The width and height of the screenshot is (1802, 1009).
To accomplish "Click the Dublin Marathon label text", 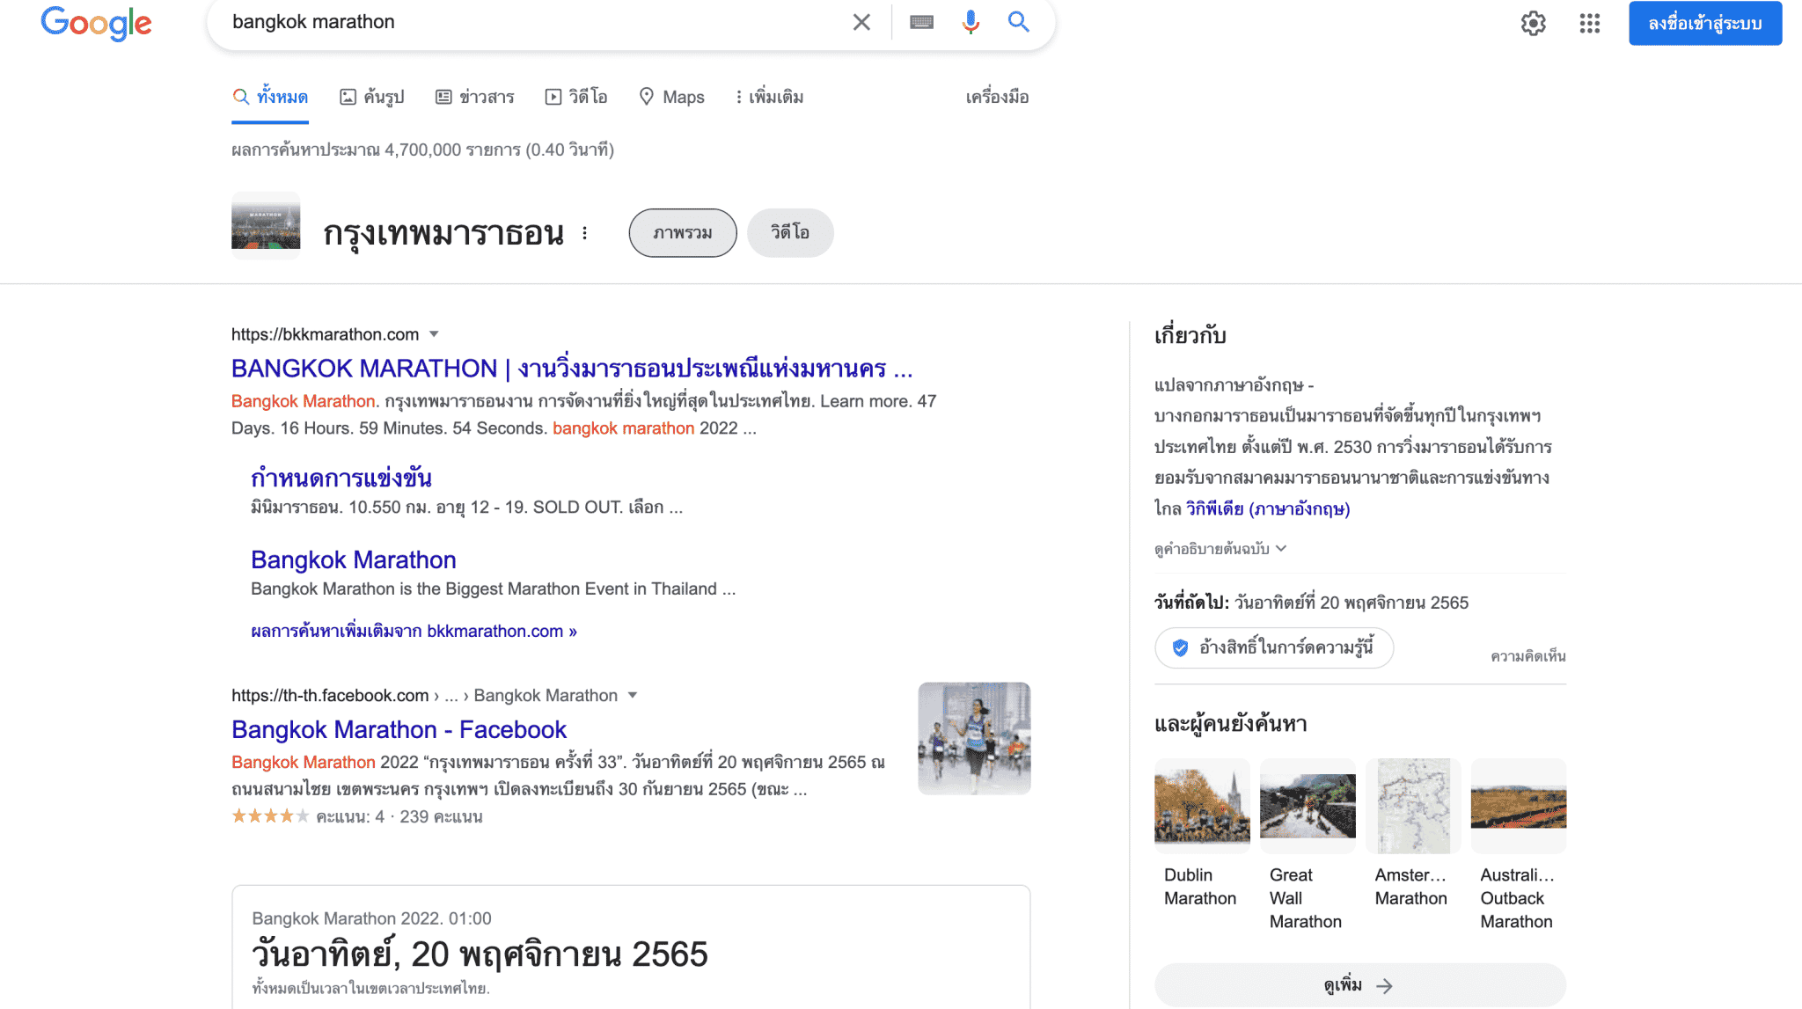I will 1200,887.
